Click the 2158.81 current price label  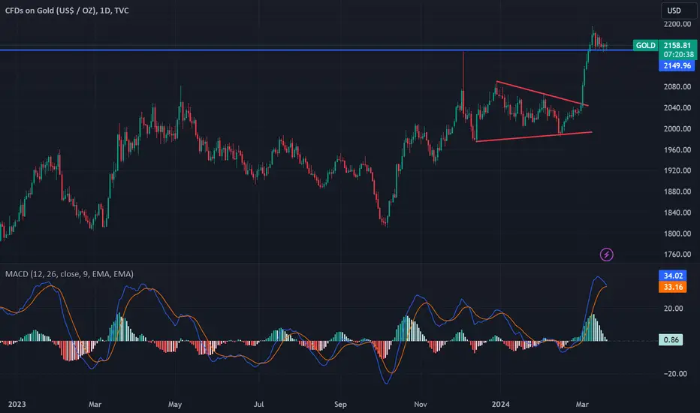pyautogui.click(x=677, y=45)
